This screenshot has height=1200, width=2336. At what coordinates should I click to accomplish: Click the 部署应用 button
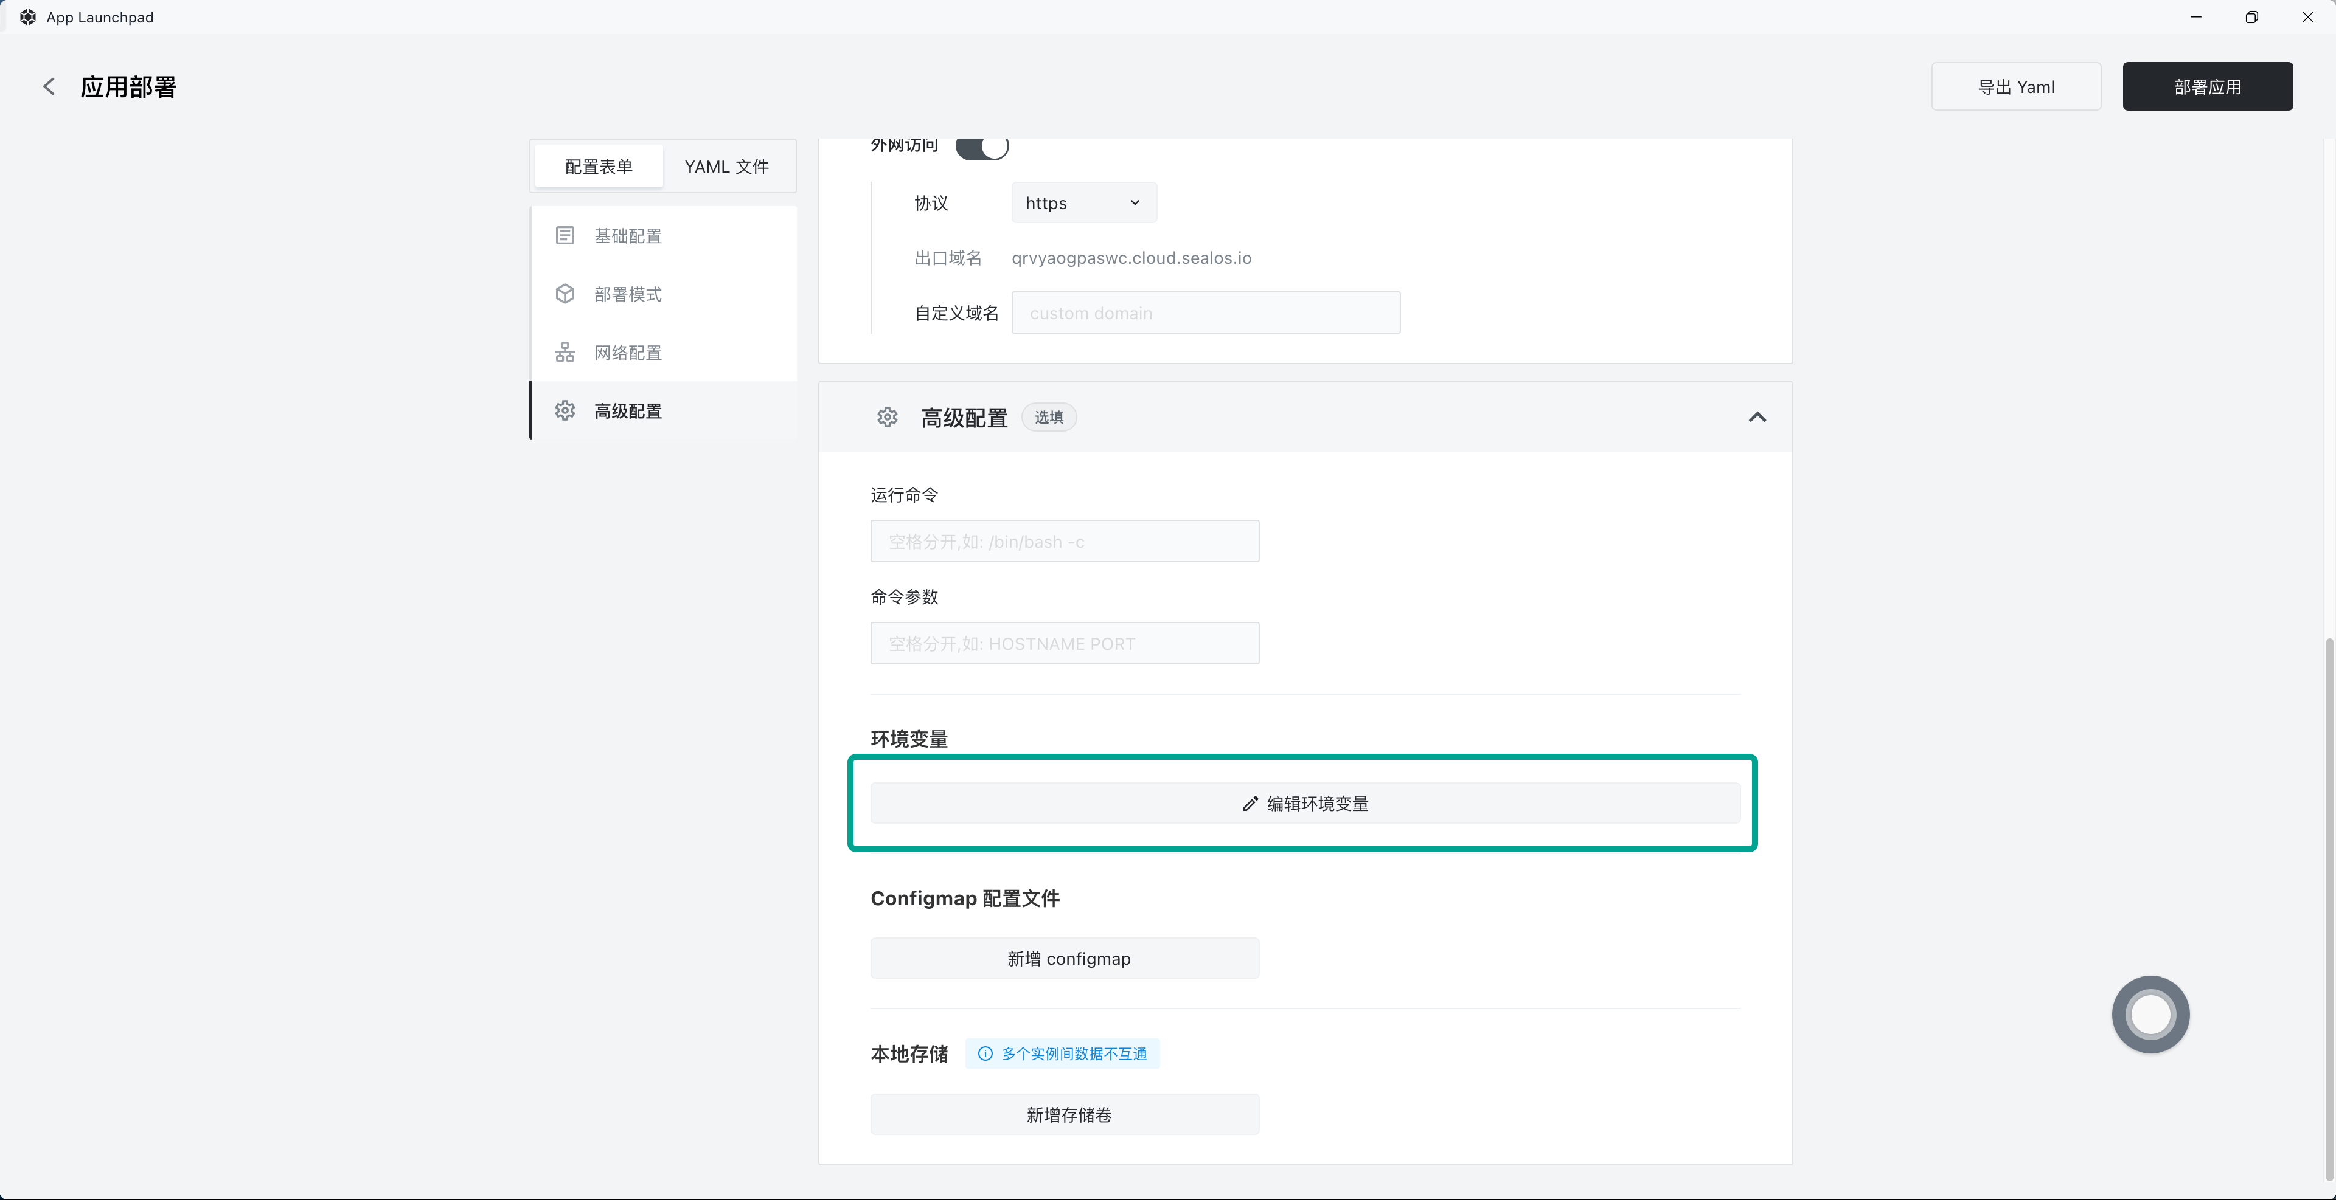(x=2207, y=87)
